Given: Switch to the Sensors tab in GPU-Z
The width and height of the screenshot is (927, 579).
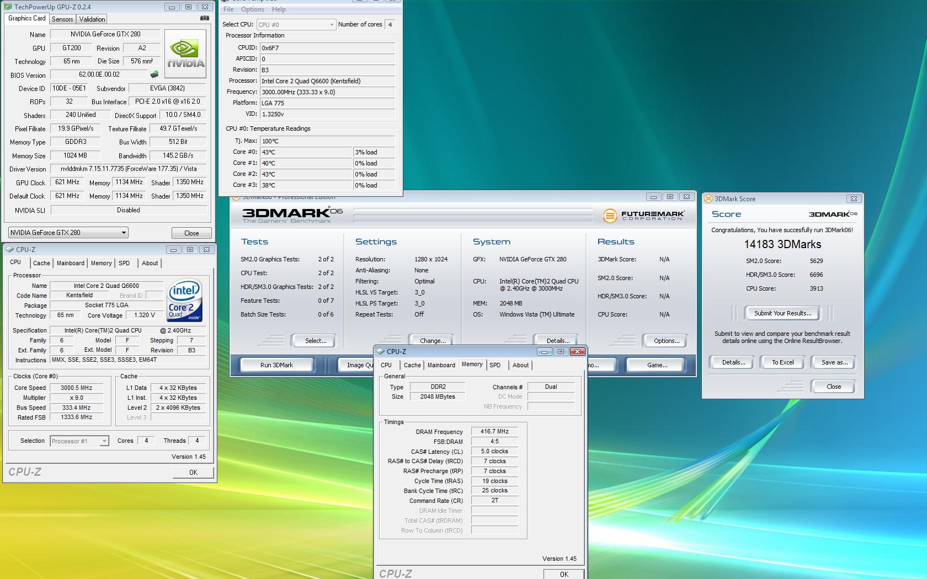Looking at the screenshot, I should pyautogui.click(x=62, y=19).
